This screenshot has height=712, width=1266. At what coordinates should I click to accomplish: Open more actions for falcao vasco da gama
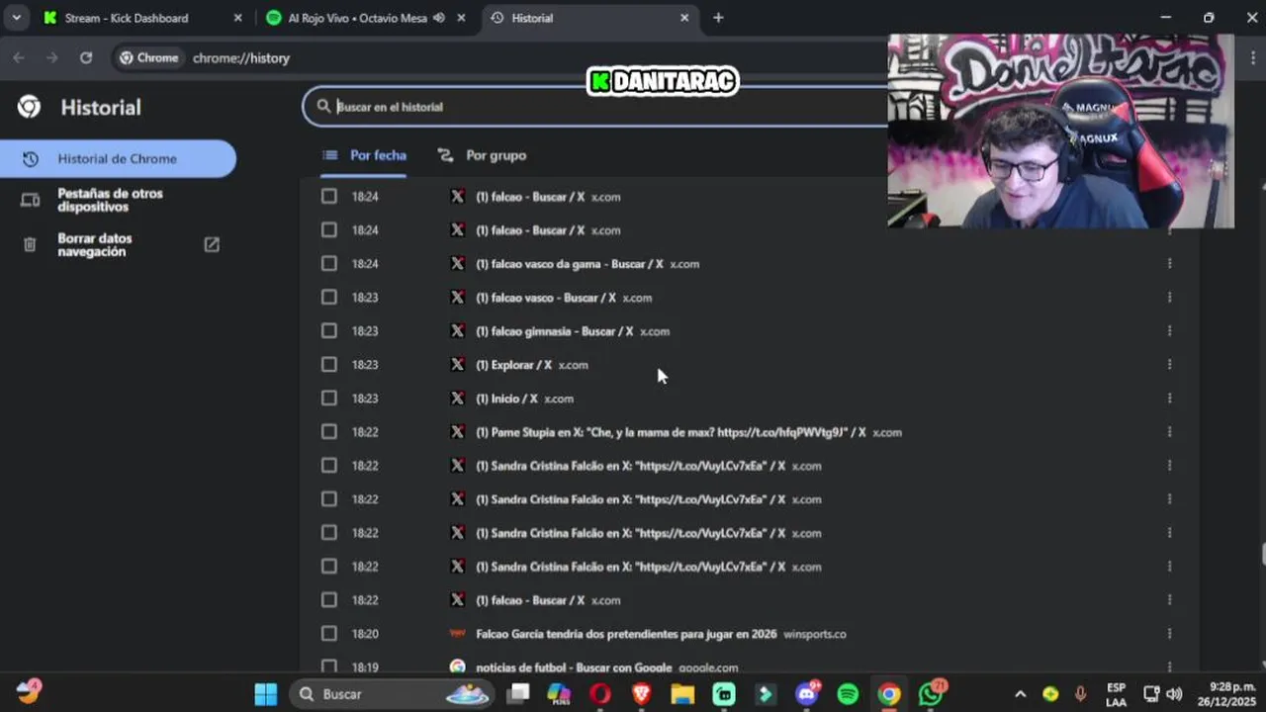coord(1169,264)
